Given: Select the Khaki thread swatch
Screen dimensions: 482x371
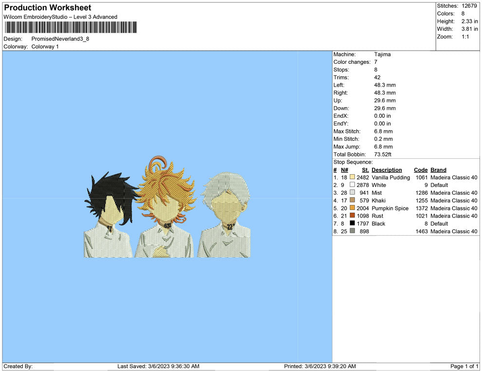Looking at the screenshot, I should (352, 201).
